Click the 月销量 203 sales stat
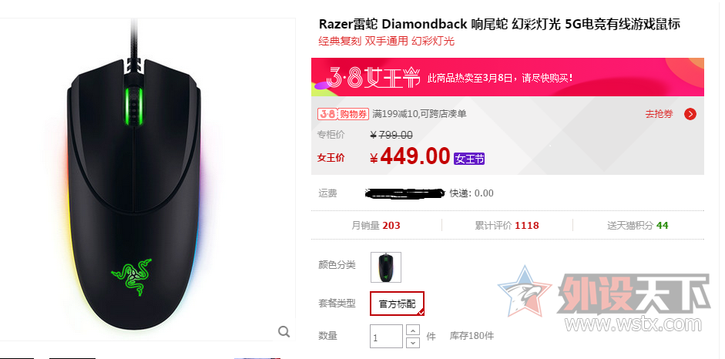This screenshot has width=725, height=359. (376, 226)
